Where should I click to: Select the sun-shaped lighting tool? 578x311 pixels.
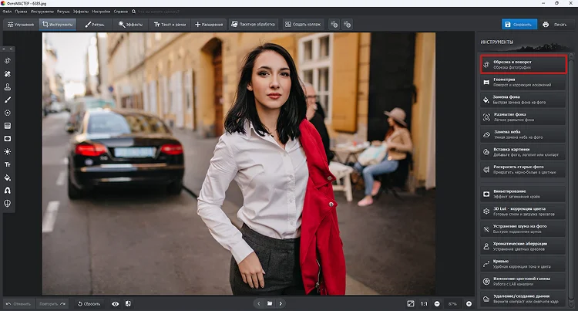tap(8, 151)
